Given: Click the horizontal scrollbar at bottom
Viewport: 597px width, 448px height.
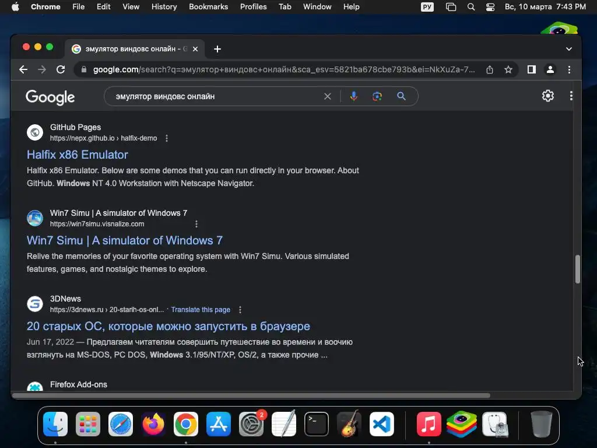Looking at the screenshot, I should tap(251, 396).
